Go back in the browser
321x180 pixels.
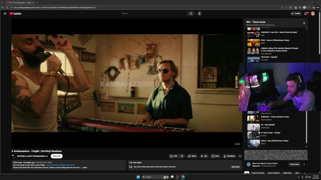click(3, 7)
